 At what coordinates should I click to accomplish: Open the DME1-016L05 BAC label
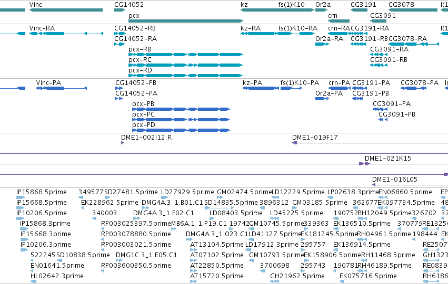(395, 180)
